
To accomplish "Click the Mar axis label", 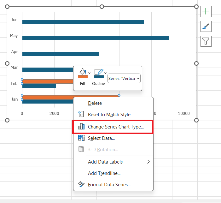I will [x=14, y=68].
